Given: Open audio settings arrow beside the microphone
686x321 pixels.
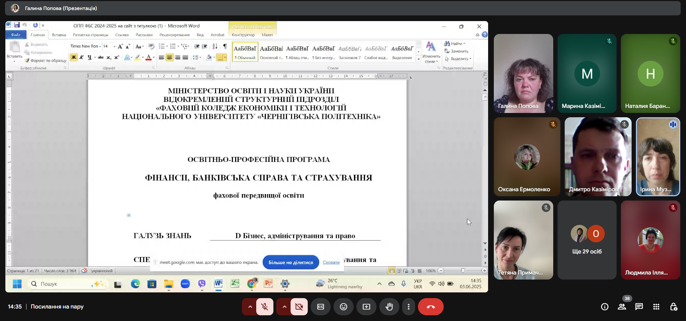Looking at the screenshot, I should (250, 307).
